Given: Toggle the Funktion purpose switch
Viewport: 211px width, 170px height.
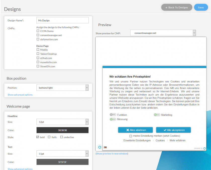Looking at the screenshot, I should 113,115.
